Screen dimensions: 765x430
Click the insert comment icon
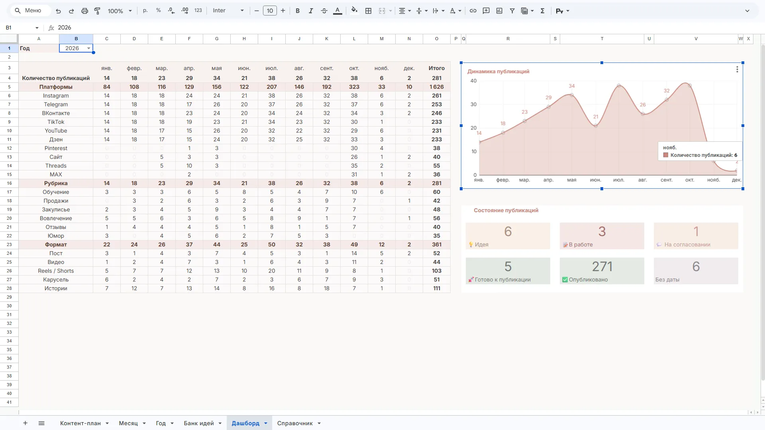(486, 11)
